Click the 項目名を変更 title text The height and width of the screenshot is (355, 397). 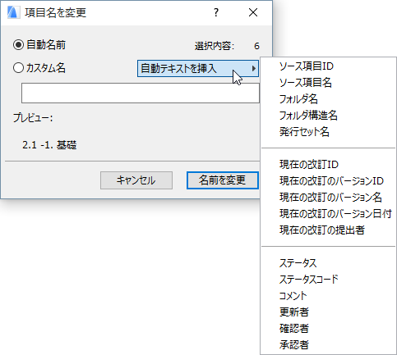(x=56, y=12)
